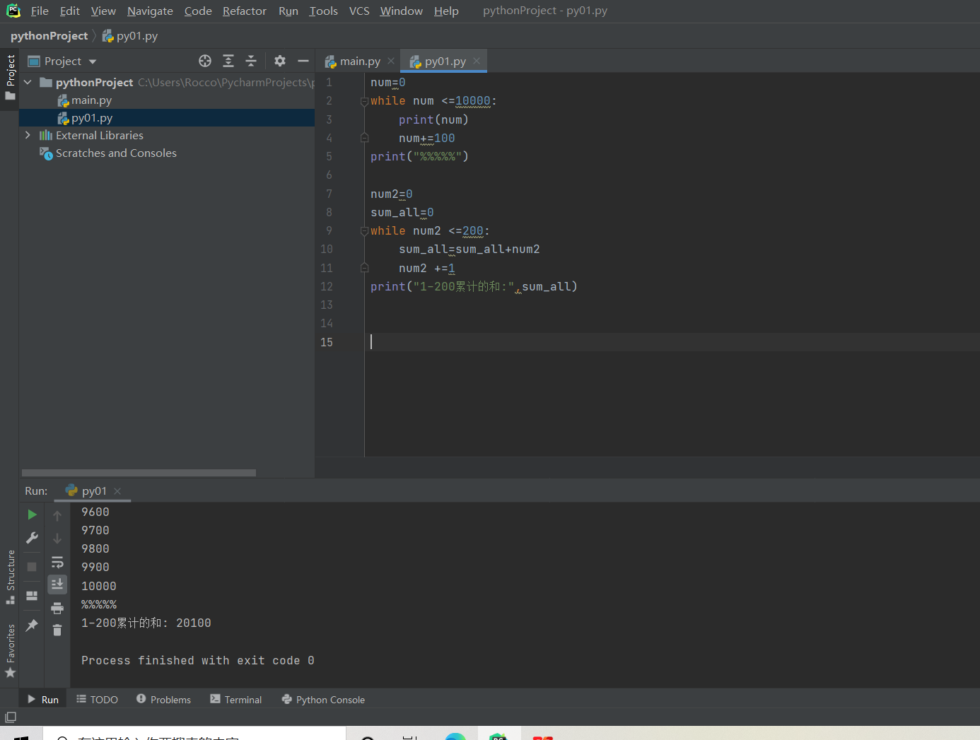The width and height of the screenshot is (980, 740).
Task: Open Project panel settings gear
Action: tap(280, 61)
